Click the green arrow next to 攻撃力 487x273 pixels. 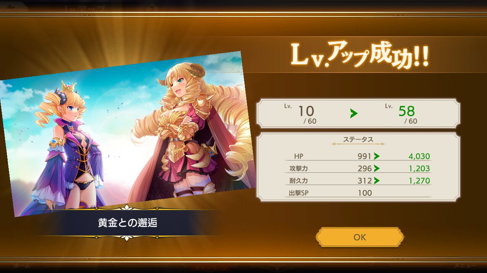(x=377, y=168)
